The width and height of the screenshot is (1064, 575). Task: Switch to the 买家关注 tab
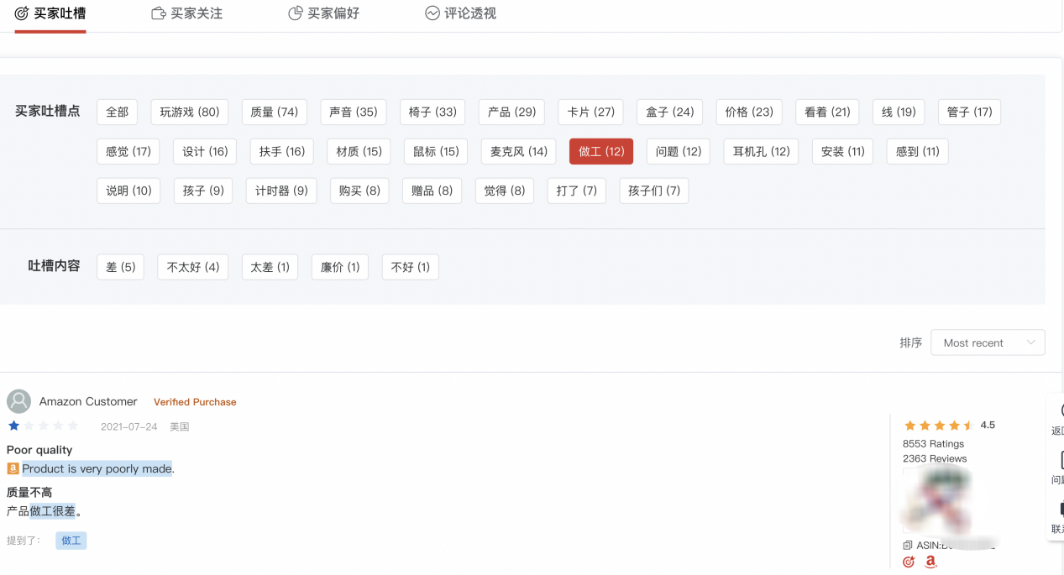pos(186,13)
